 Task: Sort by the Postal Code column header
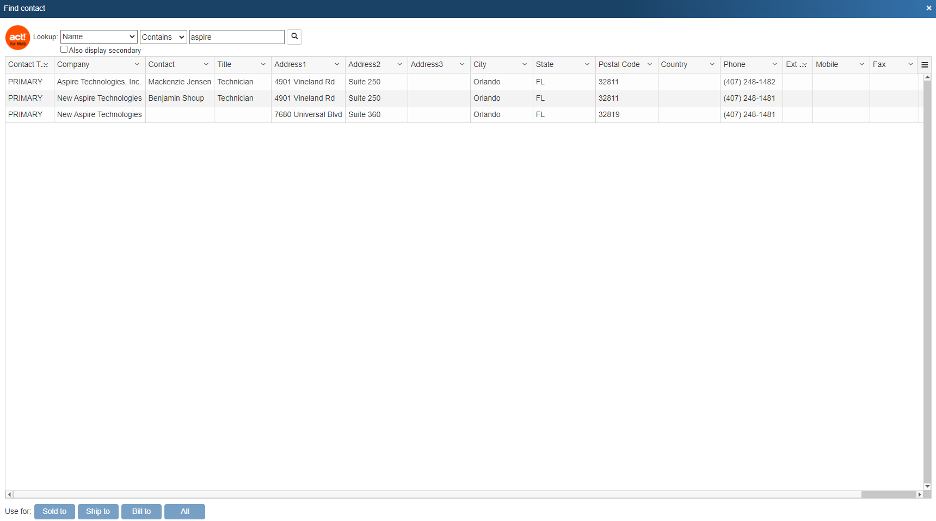tap(619, 64)
